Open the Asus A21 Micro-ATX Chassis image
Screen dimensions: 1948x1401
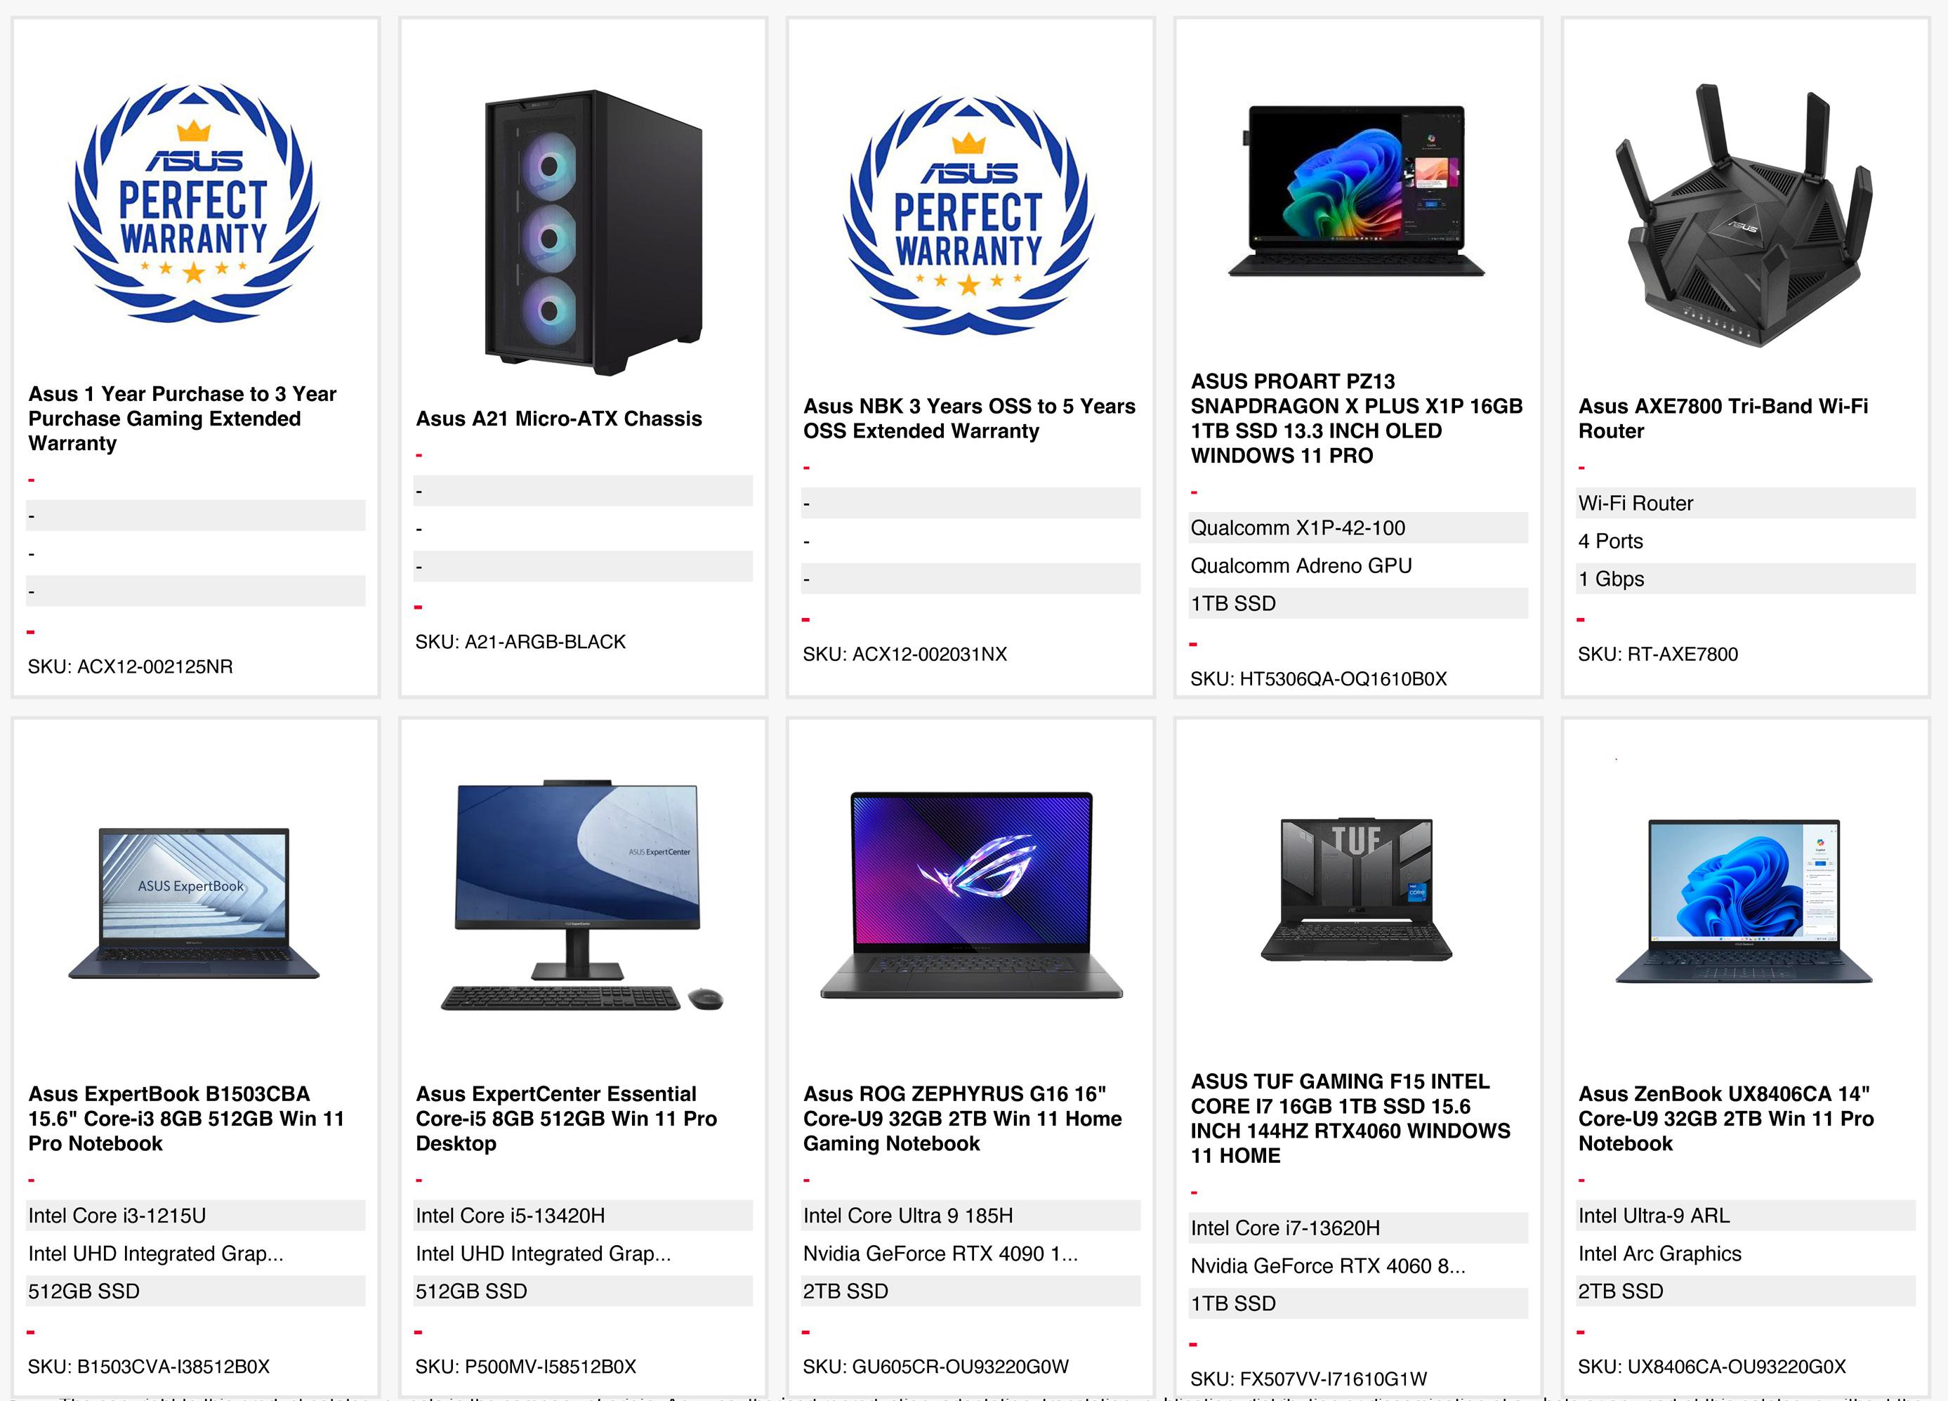tap(593, 232)
